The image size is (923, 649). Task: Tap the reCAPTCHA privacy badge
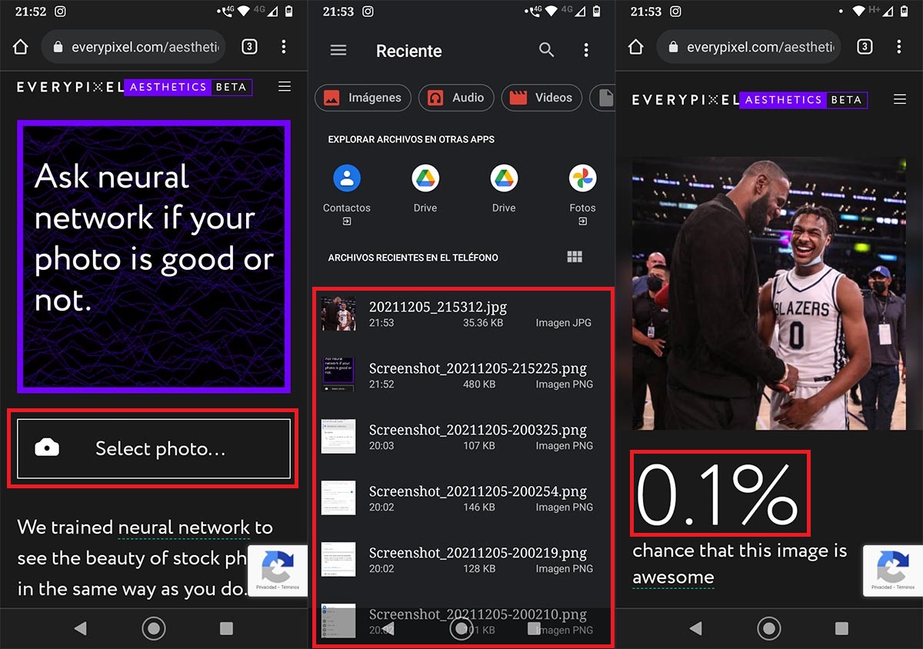(x=277, y=570)
